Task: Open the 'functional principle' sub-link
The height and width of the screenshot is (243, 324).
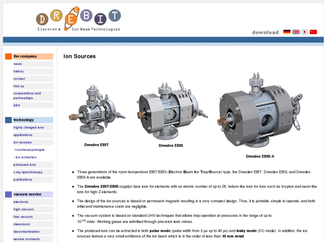Action: pos(29,150)
